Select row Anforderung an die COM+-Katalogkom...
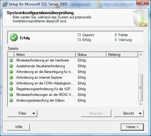 (x=73, y=83)
